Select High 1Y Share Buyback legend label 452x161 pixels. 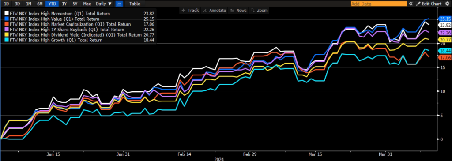[67, 30]
